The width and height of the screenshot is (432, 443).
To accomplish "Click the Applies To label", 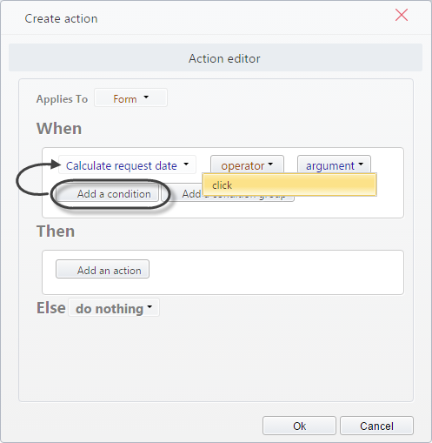I will click(x=62, y=99).
